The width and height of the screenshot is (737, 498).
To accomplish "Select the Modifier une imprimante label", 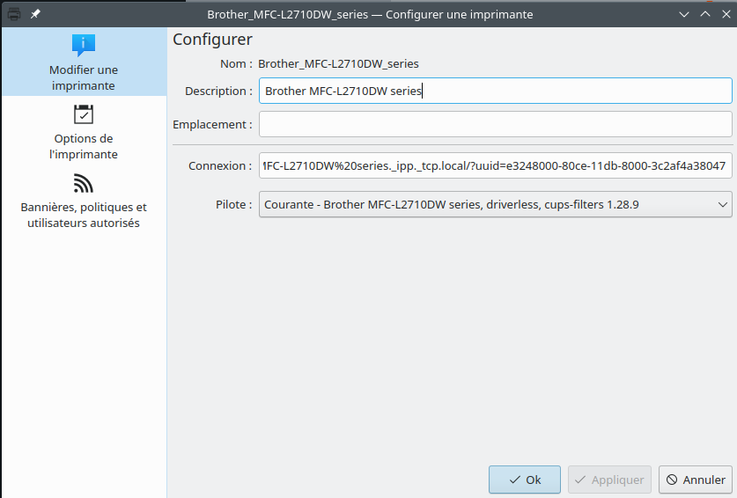I will click(84, 78).
